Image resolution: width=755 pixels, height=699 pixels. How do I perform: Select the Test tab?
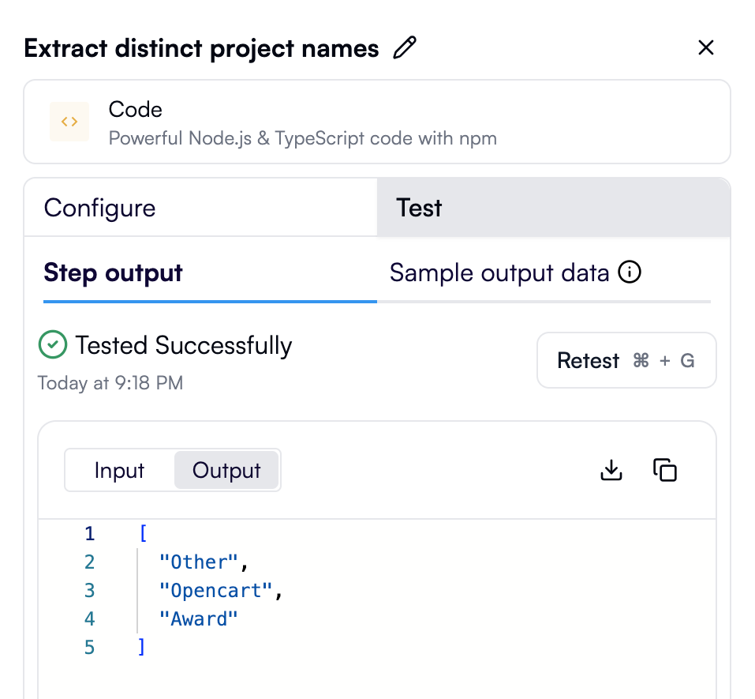(419, 208)
